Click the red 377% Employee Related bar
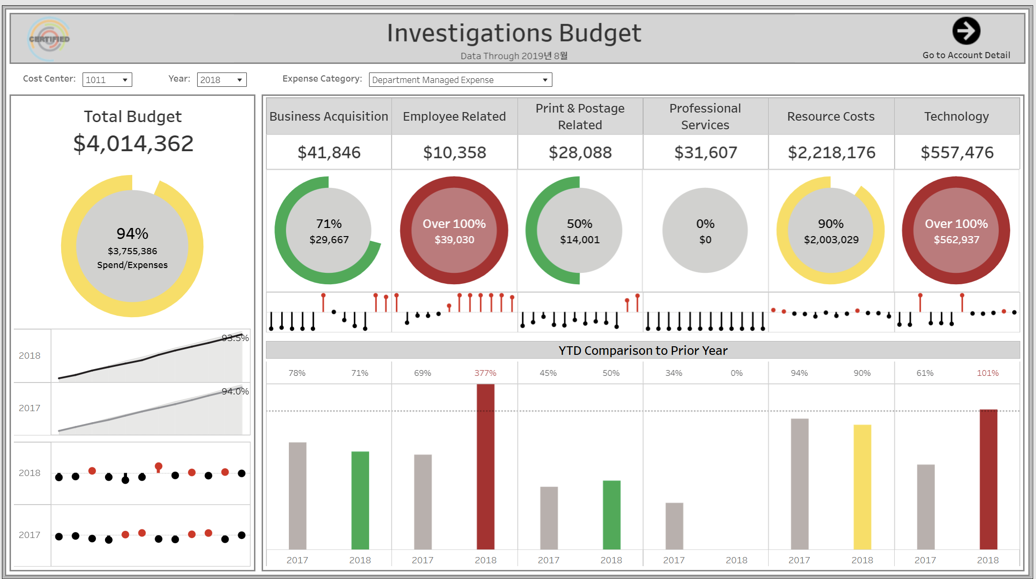Image resolution: width=1036 pixels, height=579 pixels. tap(486, 466)
